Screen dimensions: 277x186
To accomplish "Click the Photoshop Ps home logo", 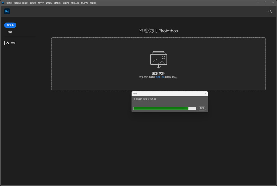I will coord(7,11).
